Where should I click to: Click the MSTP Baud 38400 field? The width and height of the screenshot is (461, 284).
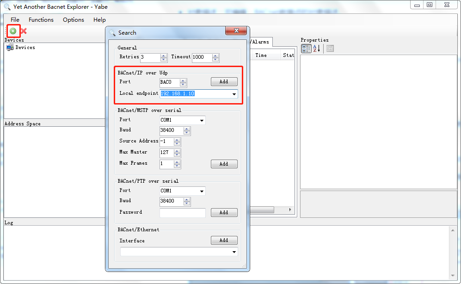pyautogui.click(x=172, y=130)
